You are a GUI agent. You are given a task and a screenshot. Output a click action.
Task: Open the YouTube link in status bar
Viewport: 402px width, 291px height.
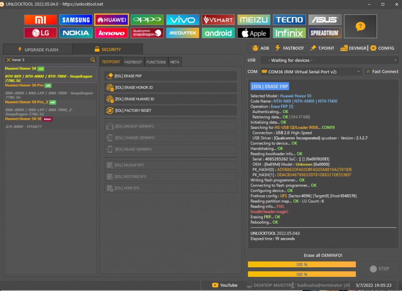[x=225, y=285]
